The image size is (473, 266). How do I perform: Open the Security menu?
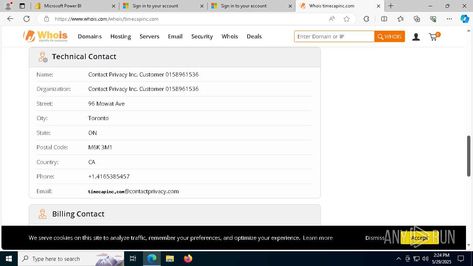tap(202, 36)
